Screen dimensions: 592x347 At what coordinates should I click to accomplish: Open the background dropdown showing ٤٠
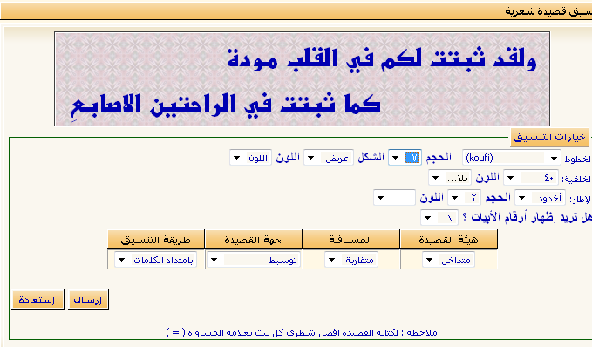(x=531, y=178)
